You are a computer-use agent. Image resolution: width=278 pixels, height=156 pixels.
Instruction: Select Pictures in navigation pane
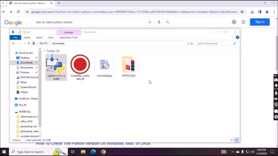coord(25,72)
